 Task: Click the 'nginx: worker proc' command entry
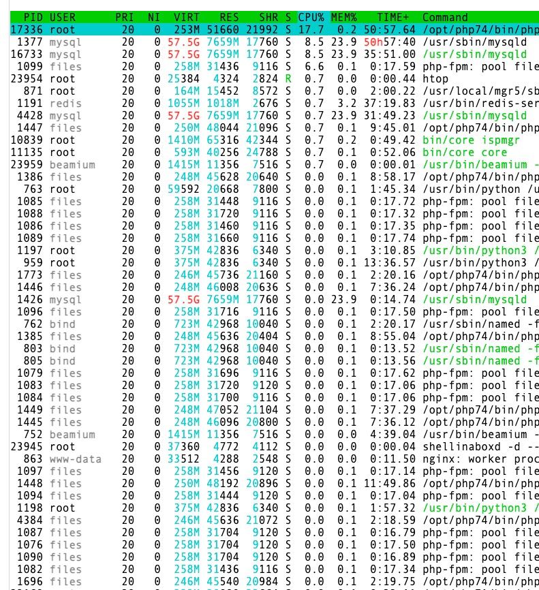(480, 459)
